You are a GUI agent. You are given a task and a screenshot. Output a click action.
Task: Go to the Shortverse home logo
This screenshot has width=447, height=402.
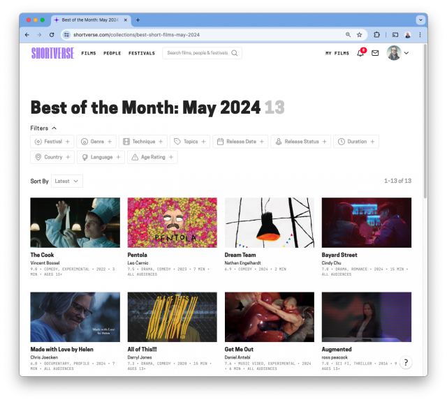(52, 53)
